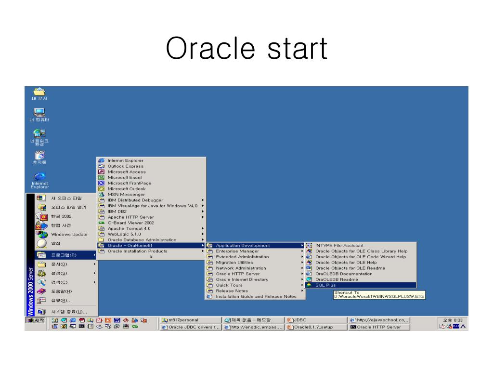This screenshot has width=493, height=370.
Task: Launch Microsoft Access
Action: 151,172
